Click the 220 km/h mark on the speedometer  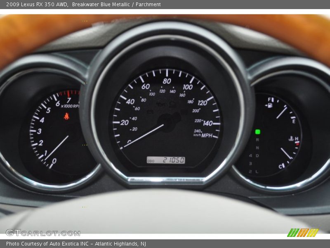click(x=198, y=121)
